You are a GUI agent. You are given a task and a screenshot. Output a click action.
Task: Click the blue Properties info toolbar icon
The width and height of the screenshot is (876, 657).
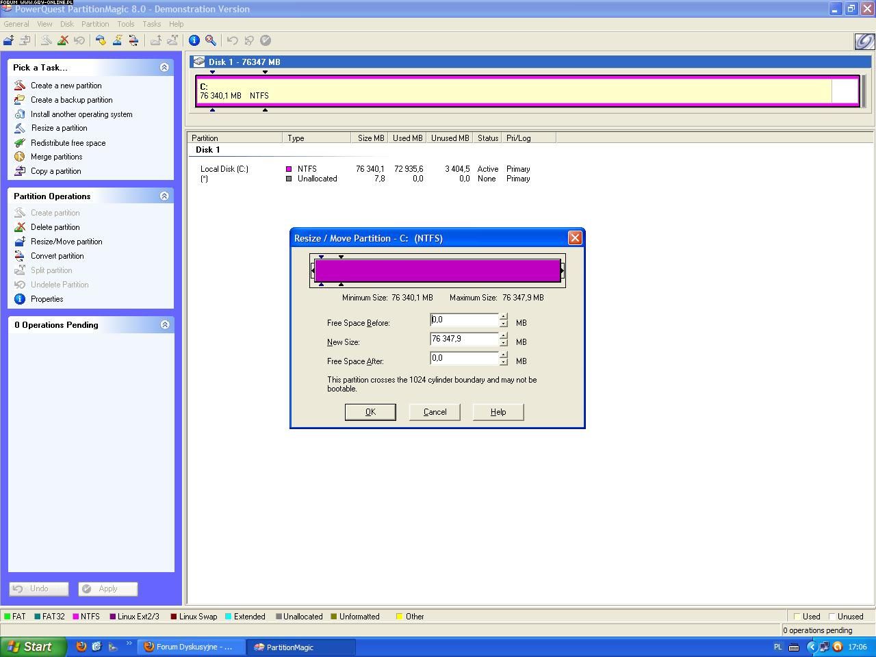click(x=194, y=40)
